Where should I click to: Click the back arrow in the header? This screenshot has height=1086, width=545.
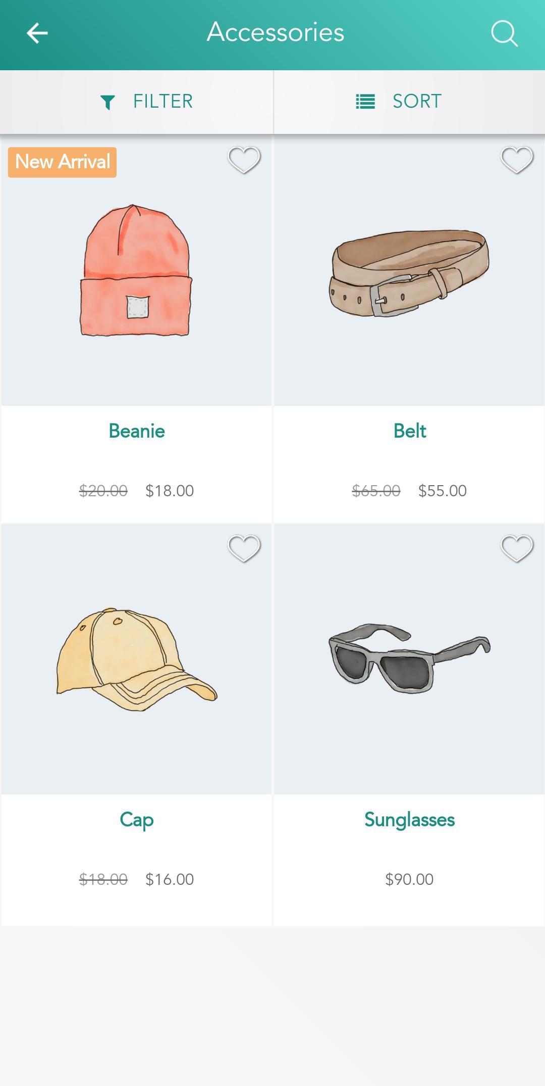coord(36,32)
